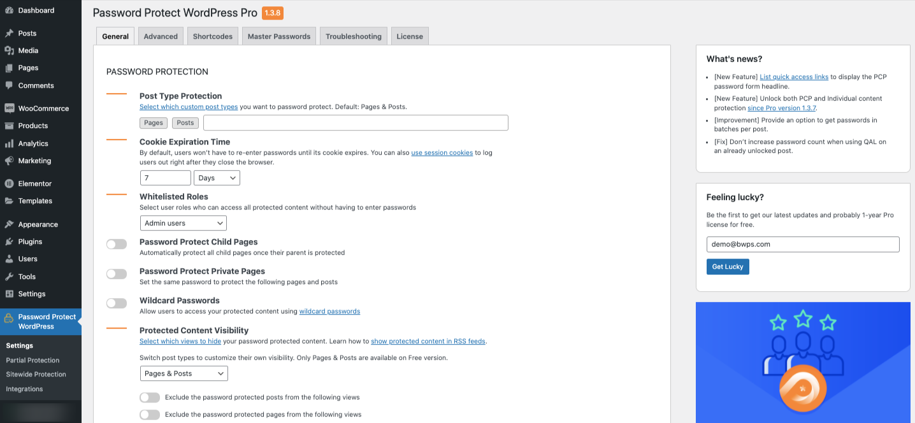Viewport: 915px width, 423px height.
Task: Open the Troubleshooting tab
Action: [354, 36]
